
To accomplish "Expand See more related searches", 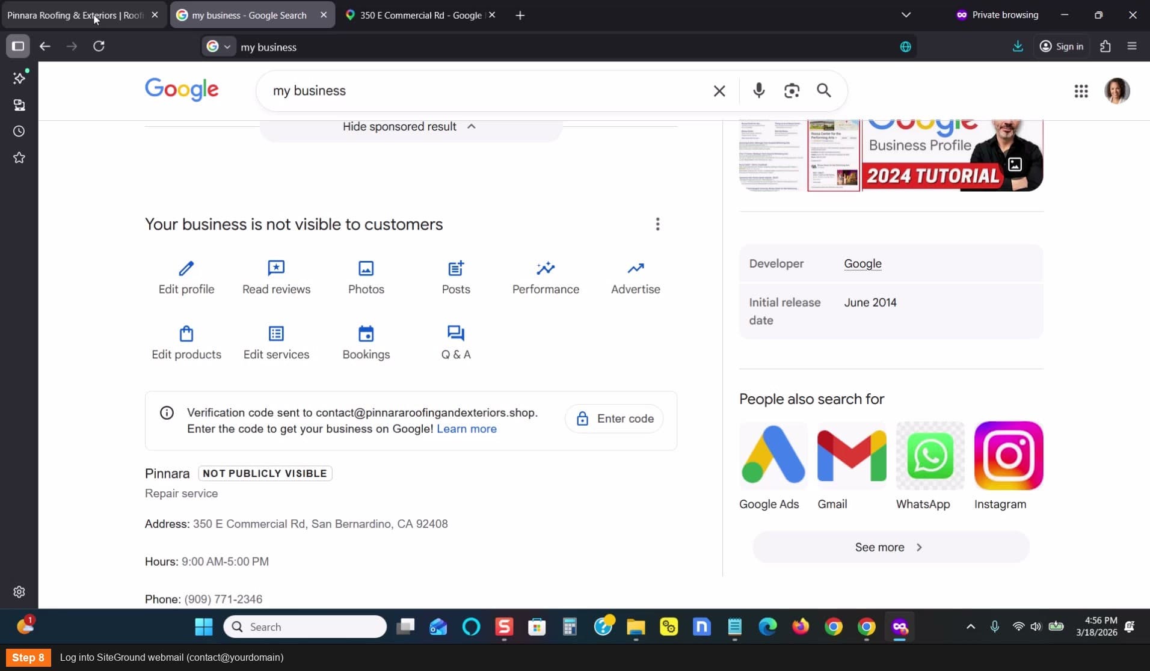I will 890,547.
